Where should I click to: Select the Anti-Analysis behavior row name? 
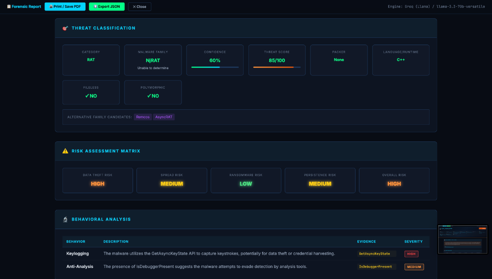click(x=80, y=267)
